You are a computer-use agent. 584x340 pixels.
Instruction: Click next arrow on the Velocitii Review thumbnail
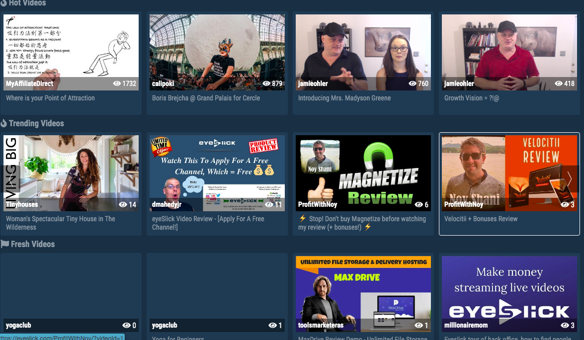(569, 179)
